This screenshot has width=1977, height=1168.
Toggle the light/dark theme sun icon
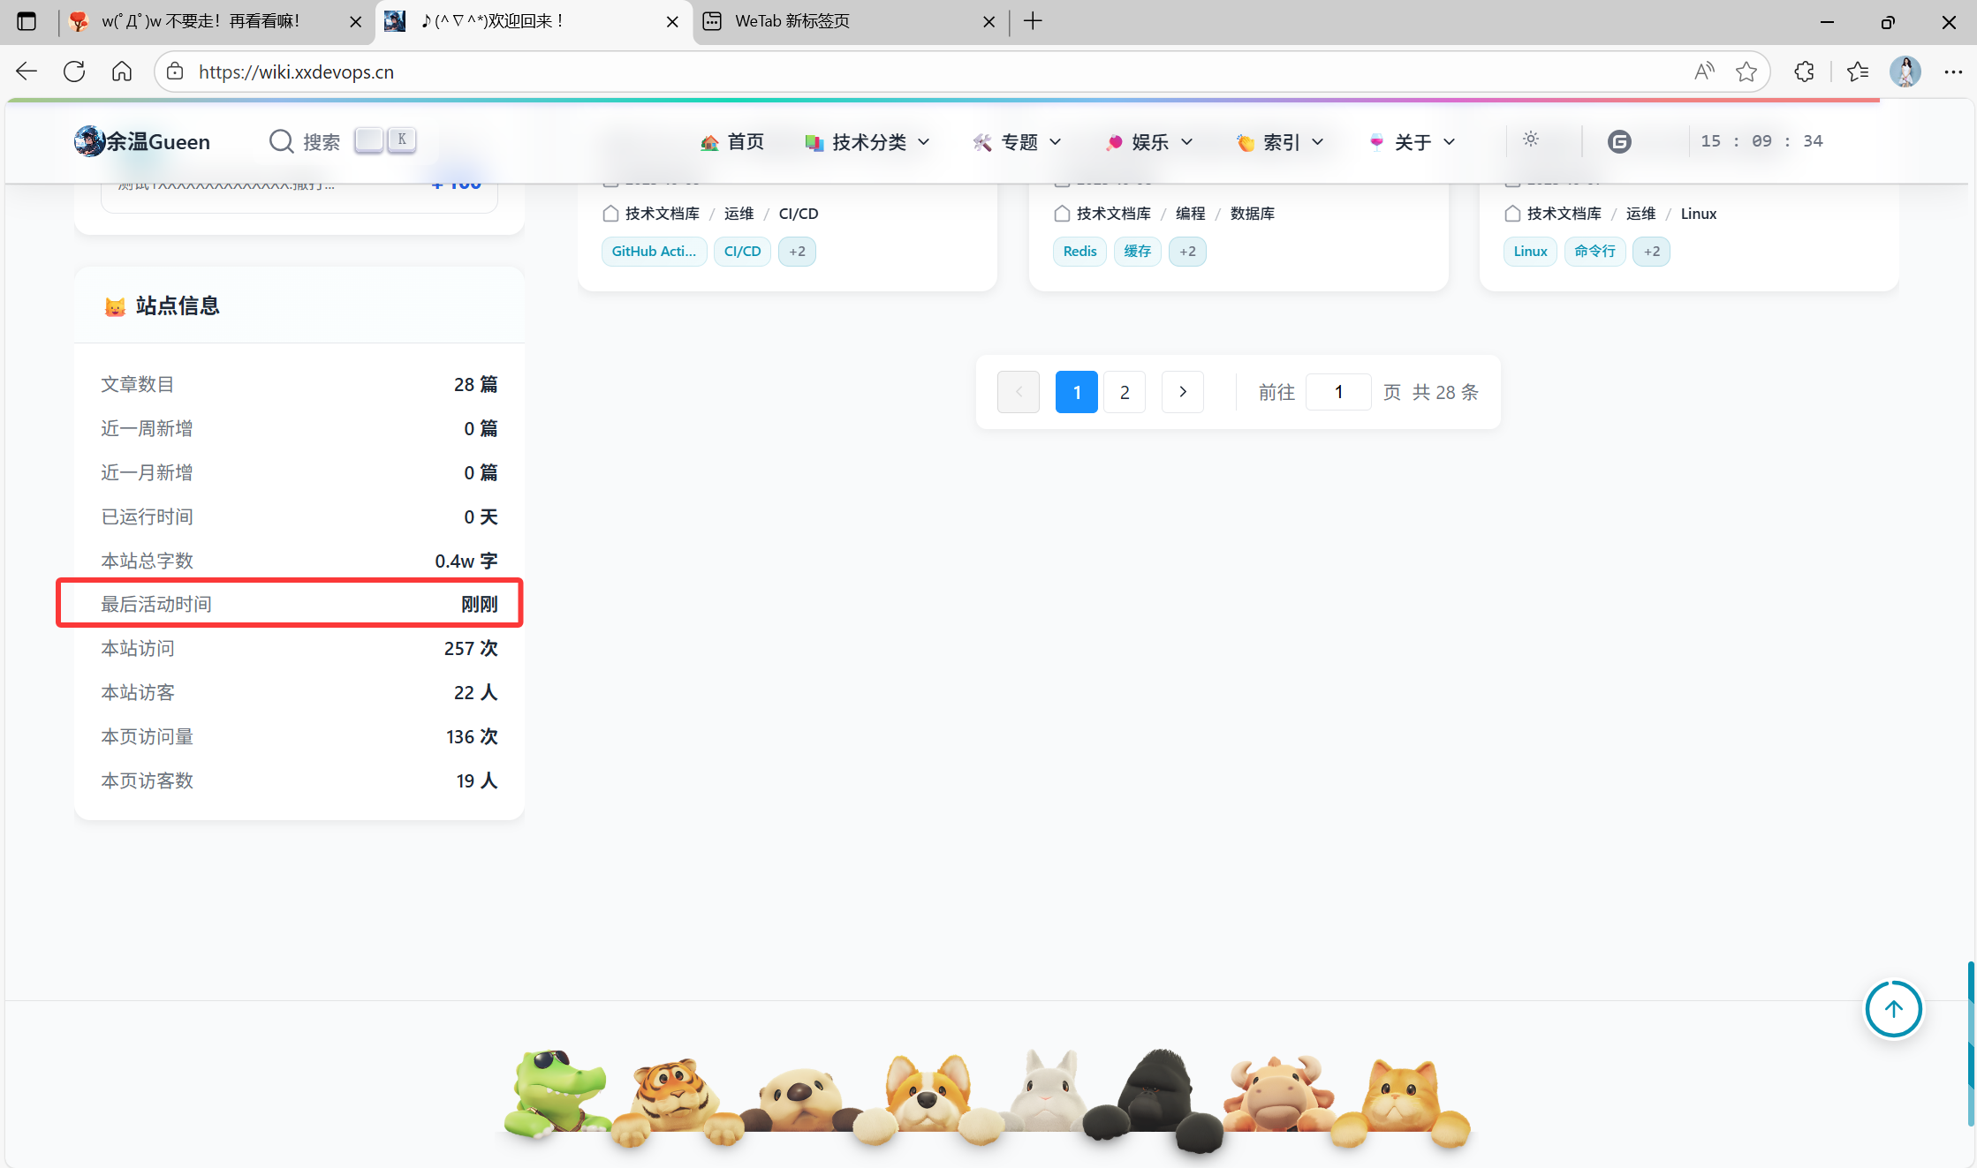tap(1531, 139)
